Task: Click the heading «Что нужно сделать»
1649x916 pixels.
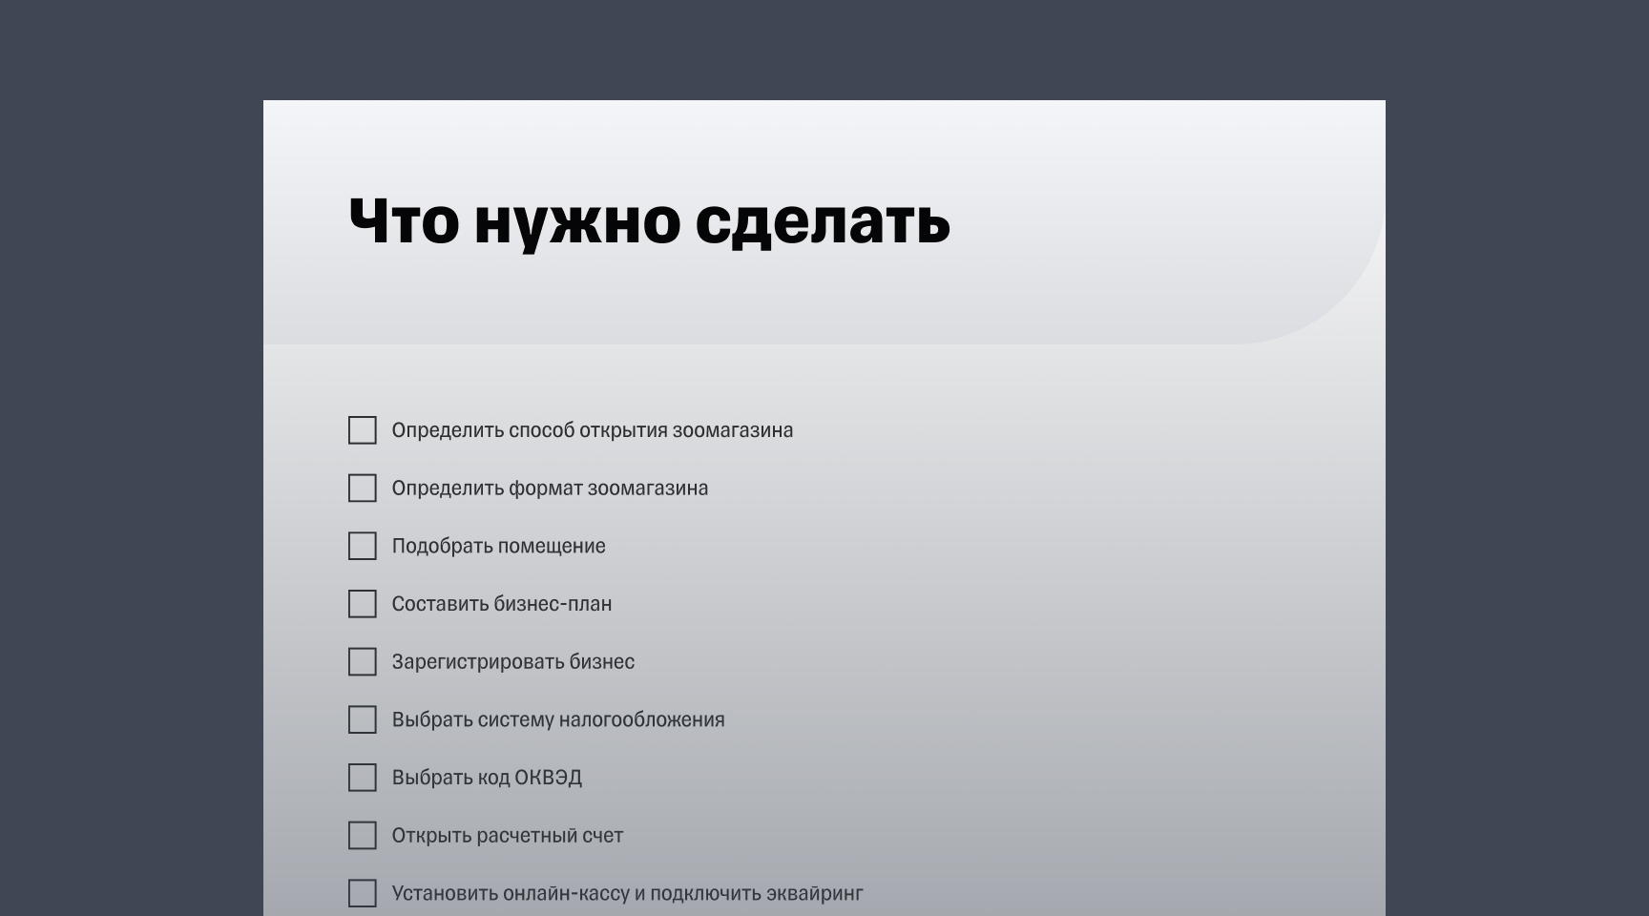Action: coord(647,223)
